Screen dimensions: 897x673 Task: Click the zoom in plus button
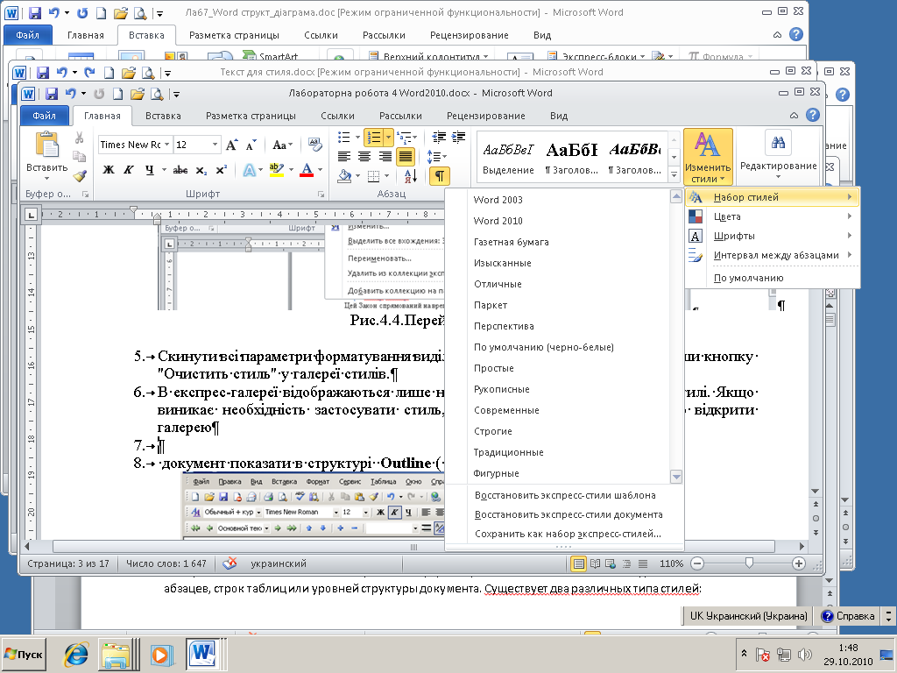799,563
